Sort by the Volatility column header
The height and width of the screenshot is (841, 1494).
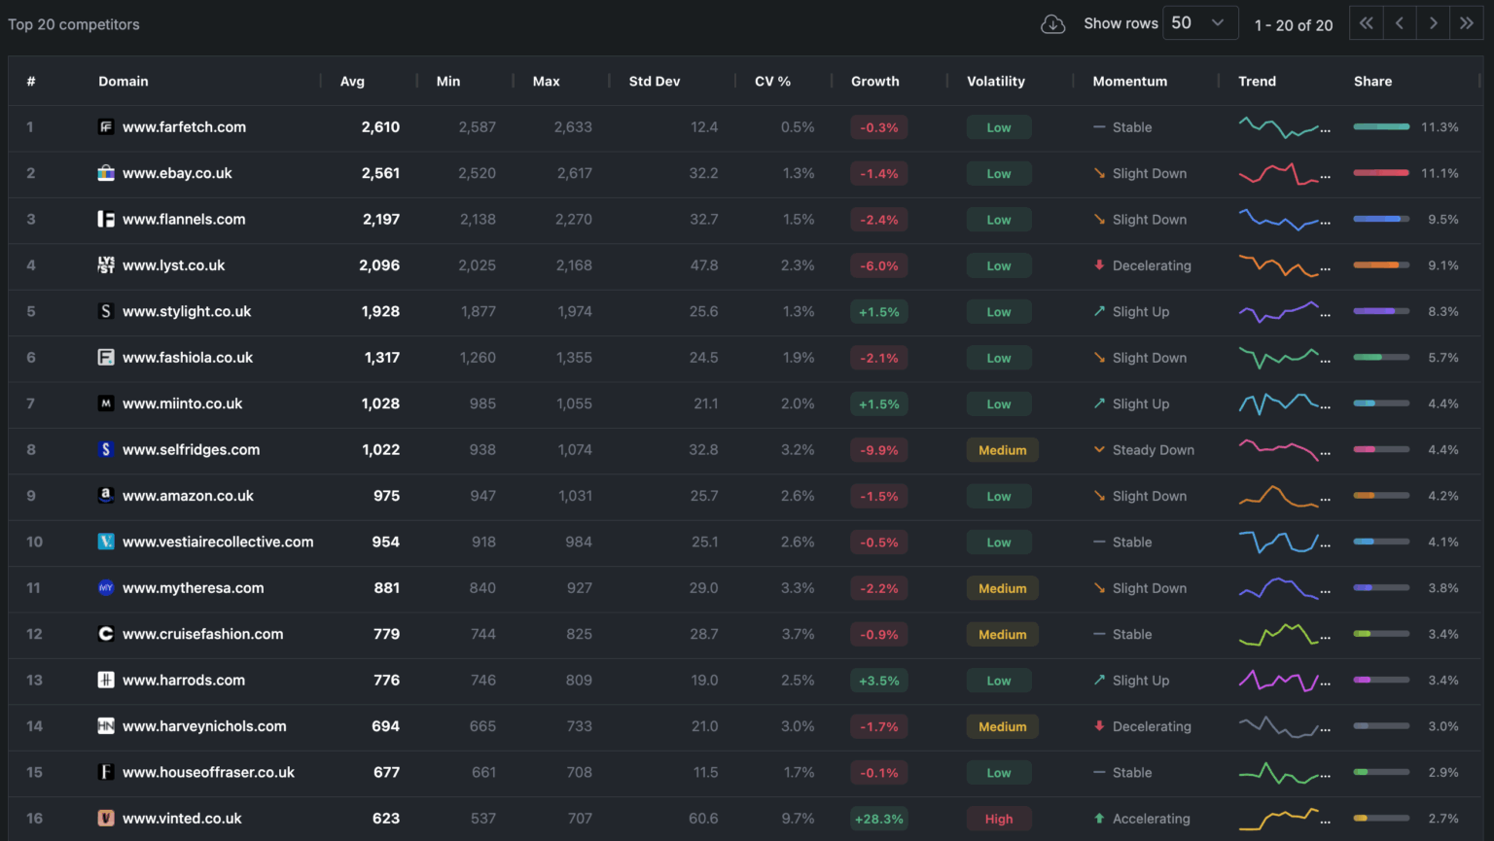pos(995,82)
